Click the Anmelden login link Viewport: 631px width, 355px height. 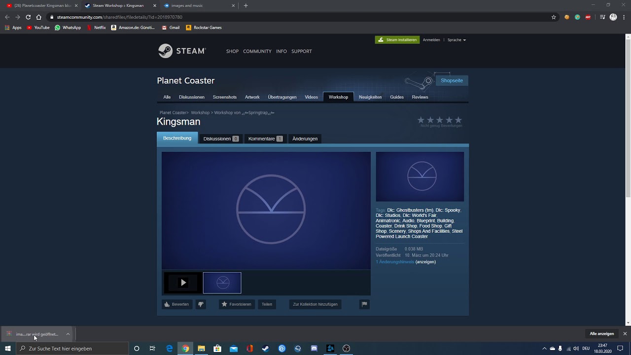point(431,40)
